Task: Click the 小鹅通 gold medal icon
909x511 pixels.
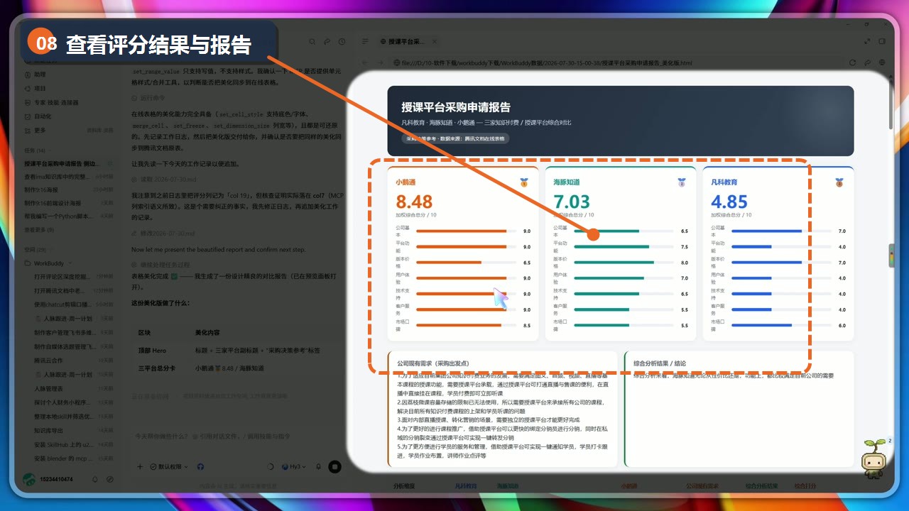Action: 524,182
